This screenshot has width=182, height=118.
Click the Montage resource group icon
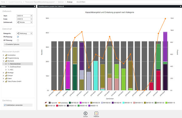pos(6,73)
